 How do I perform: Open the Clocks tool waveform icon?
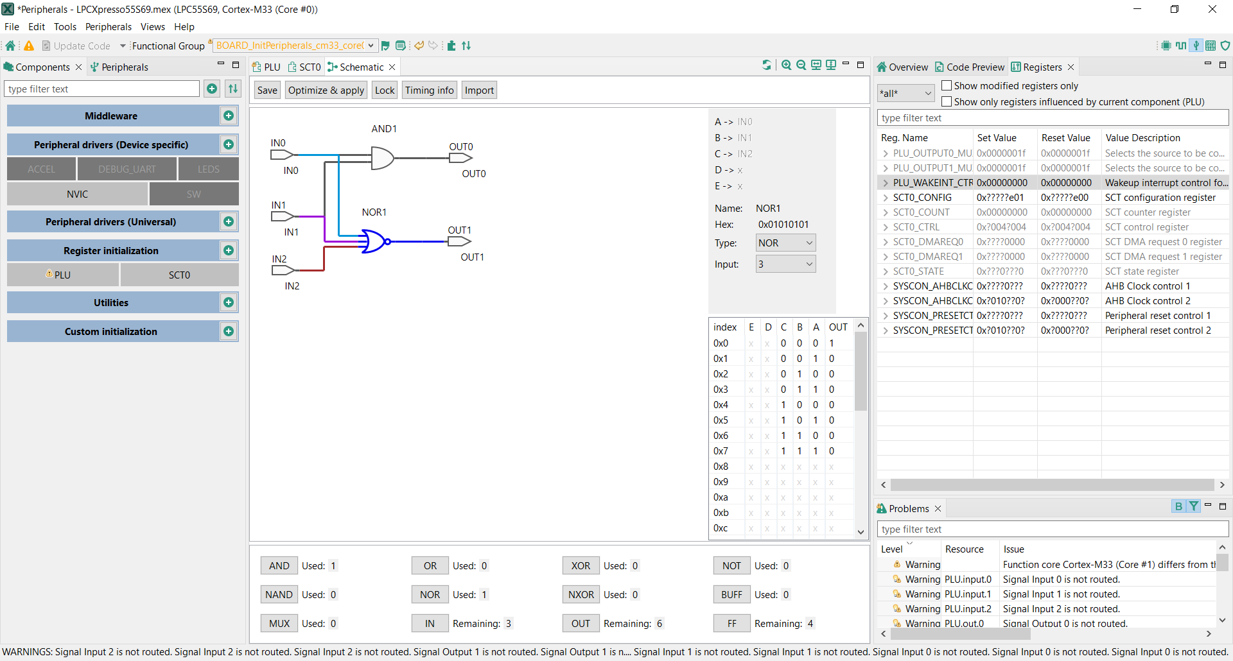click(1180, 46)
